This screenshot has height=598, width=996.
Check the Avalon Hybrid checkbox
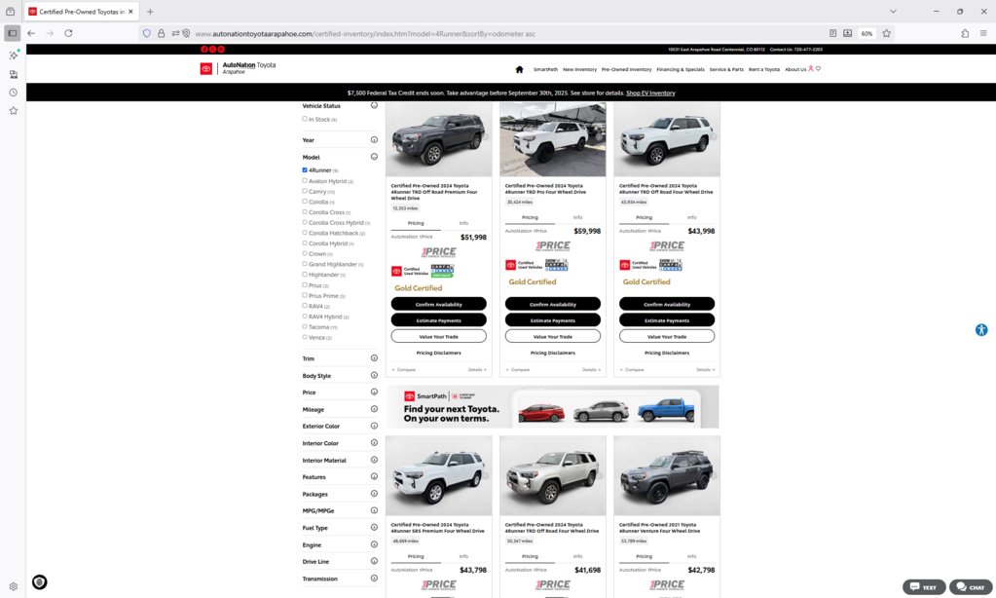click(x=305, y=180)
